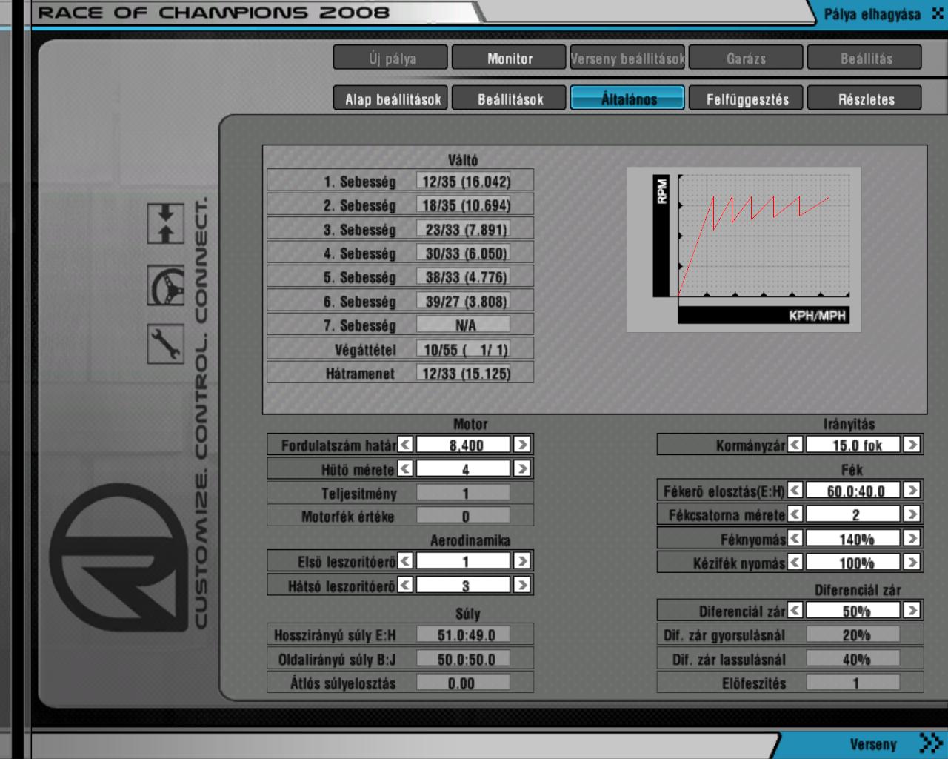Click the 6. Sebesség gear ratio value
This screenshot has height=759, width=948.
pos(464,301)
